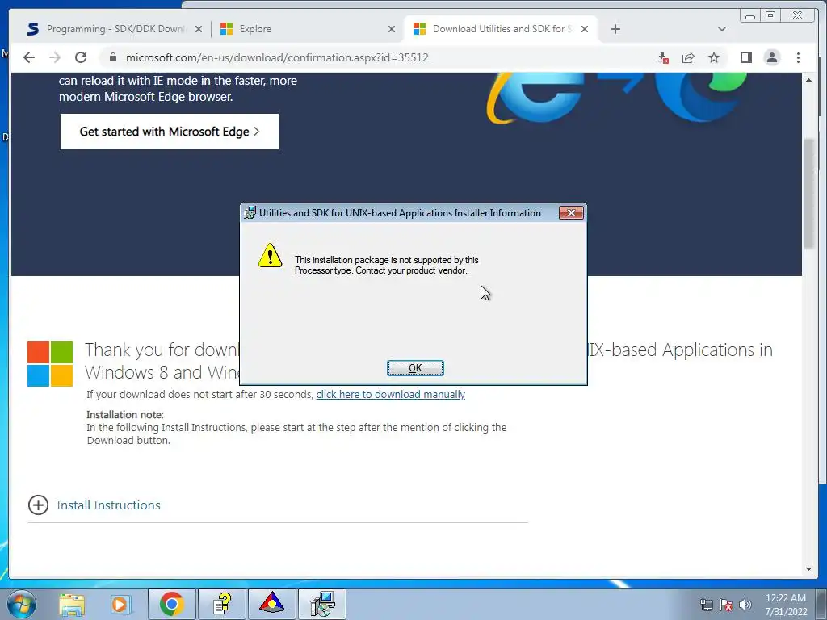Share this page via the share icon

click(x=688, y=57)
